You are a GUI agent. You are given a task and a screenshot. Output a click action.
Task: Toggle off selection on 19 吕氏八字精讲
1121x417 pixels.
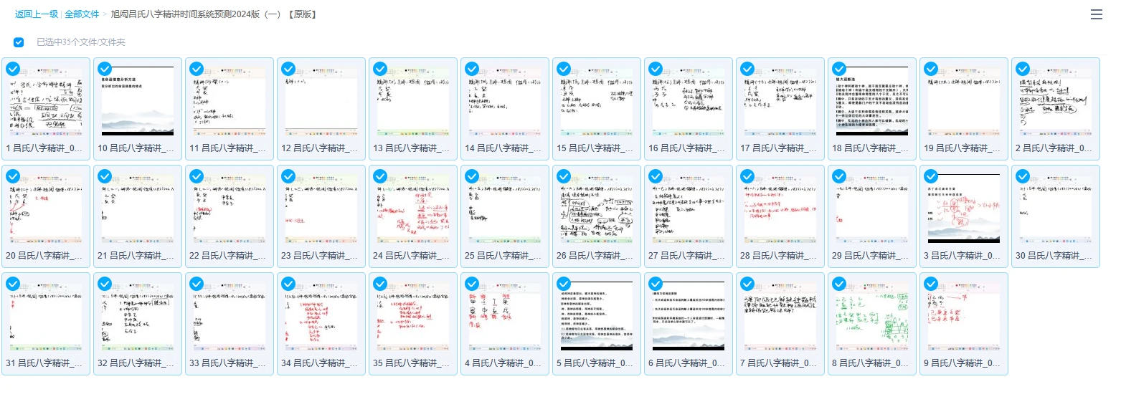930,69
